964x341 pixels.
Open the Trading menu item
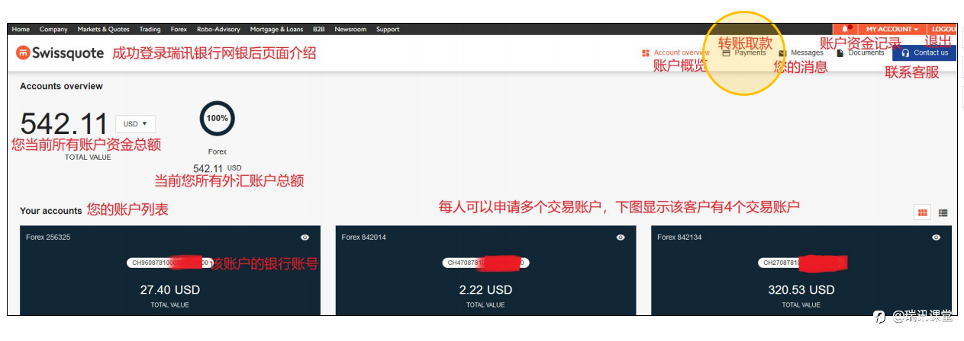click(x=150, y=30)
